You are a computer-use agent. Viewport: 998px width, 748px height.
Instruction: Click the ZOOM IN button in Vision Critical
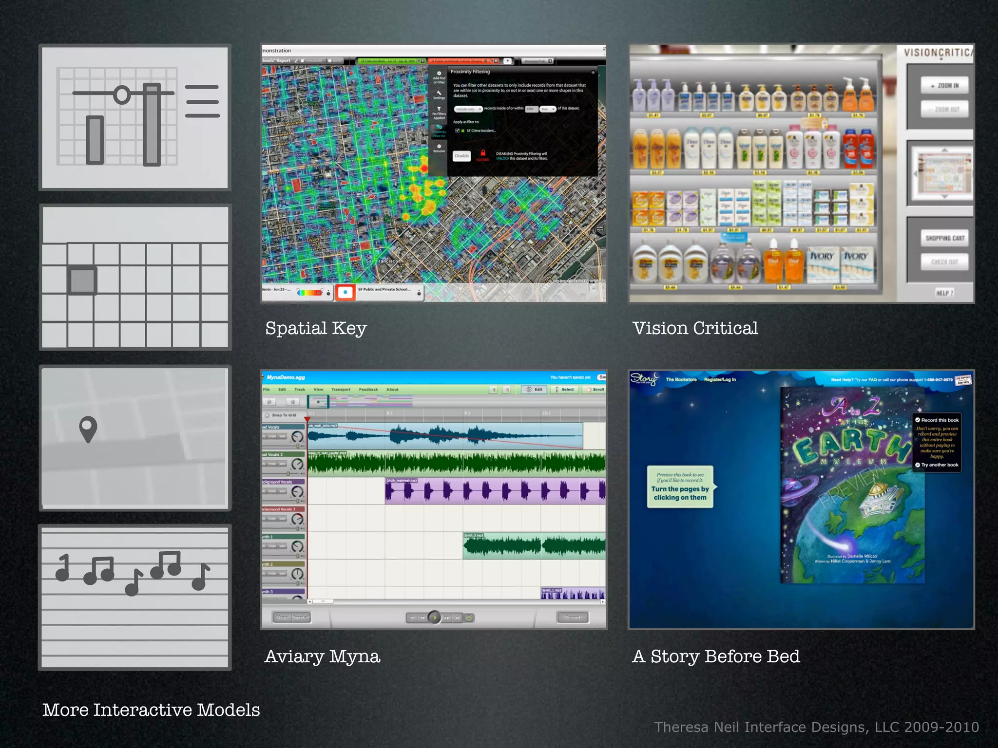944,86
